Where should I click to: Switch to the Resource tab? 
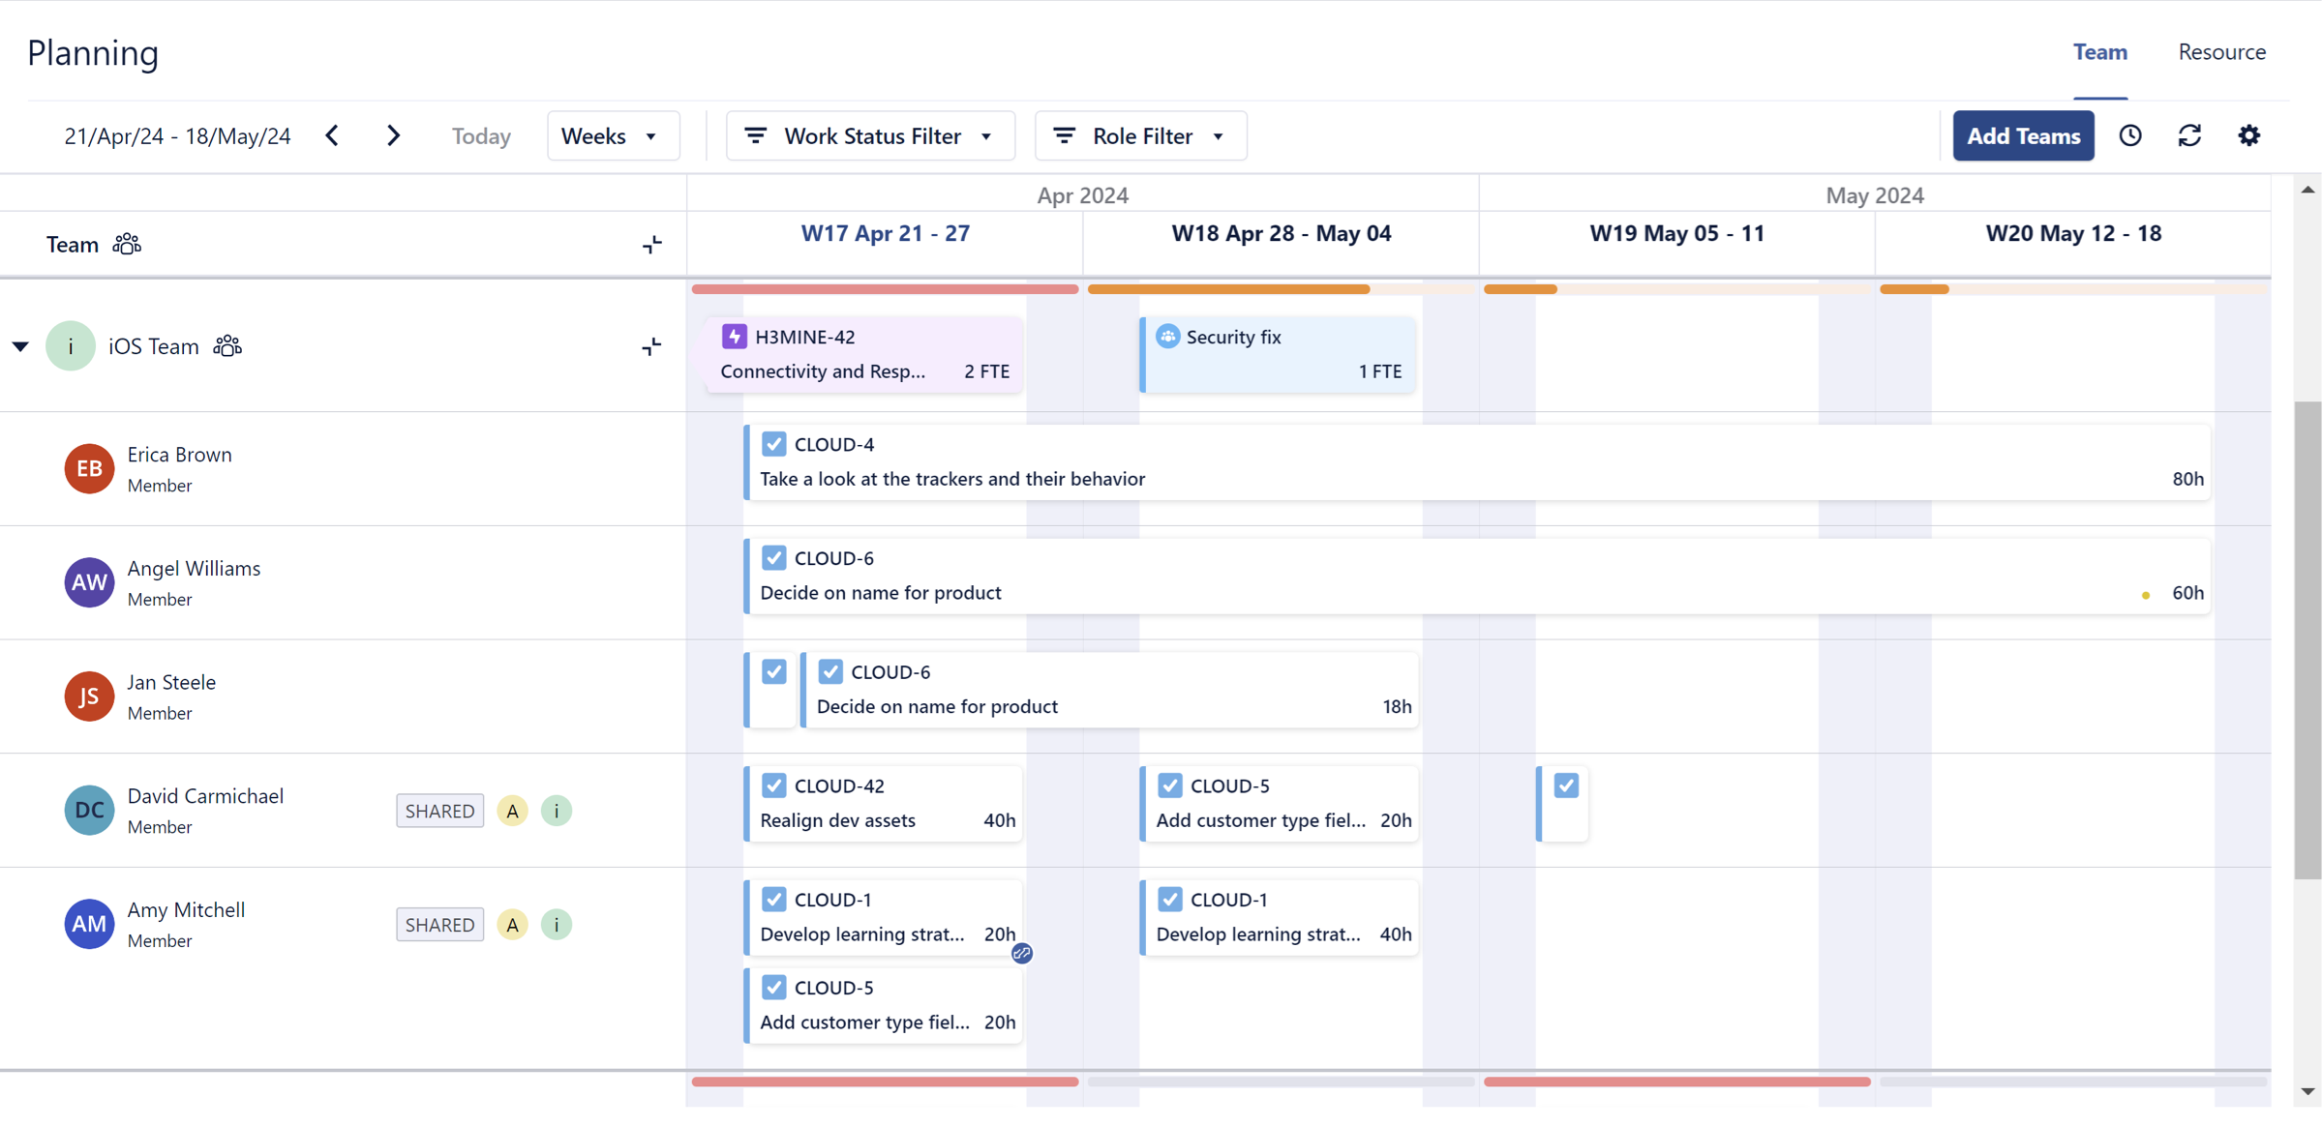pos(2221,52)
